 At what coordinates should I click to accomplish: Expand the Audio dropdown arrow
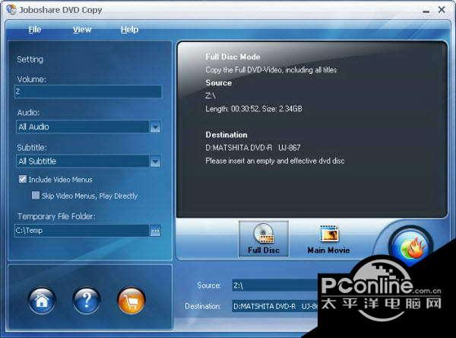(155, 127)
